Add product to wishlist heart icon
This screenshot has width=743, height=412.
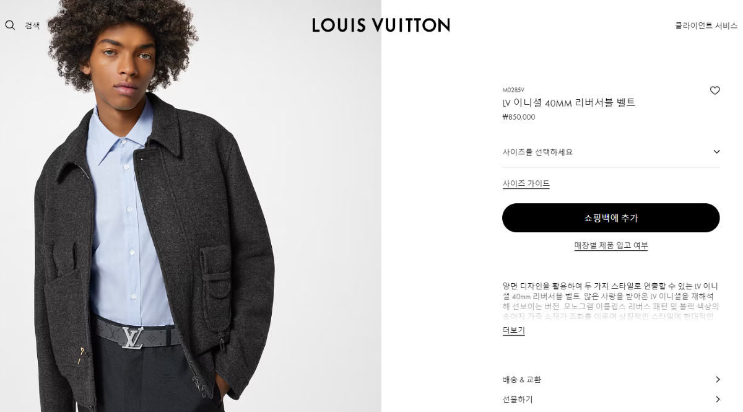(715, 90)
